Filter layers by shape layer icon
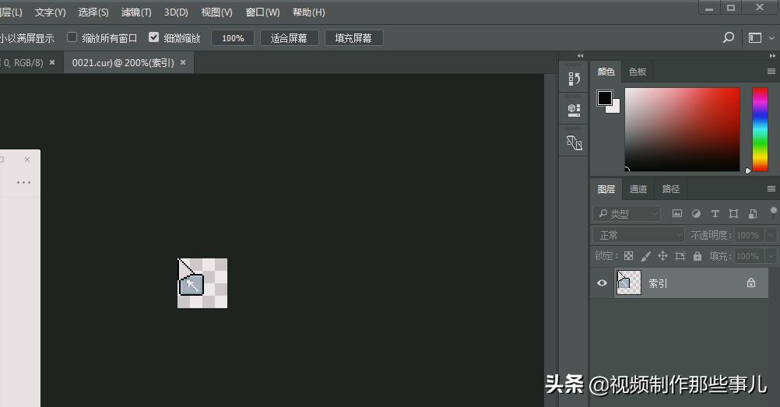Image resolution: width=780 pixels, height=407 pixels. 734,213
